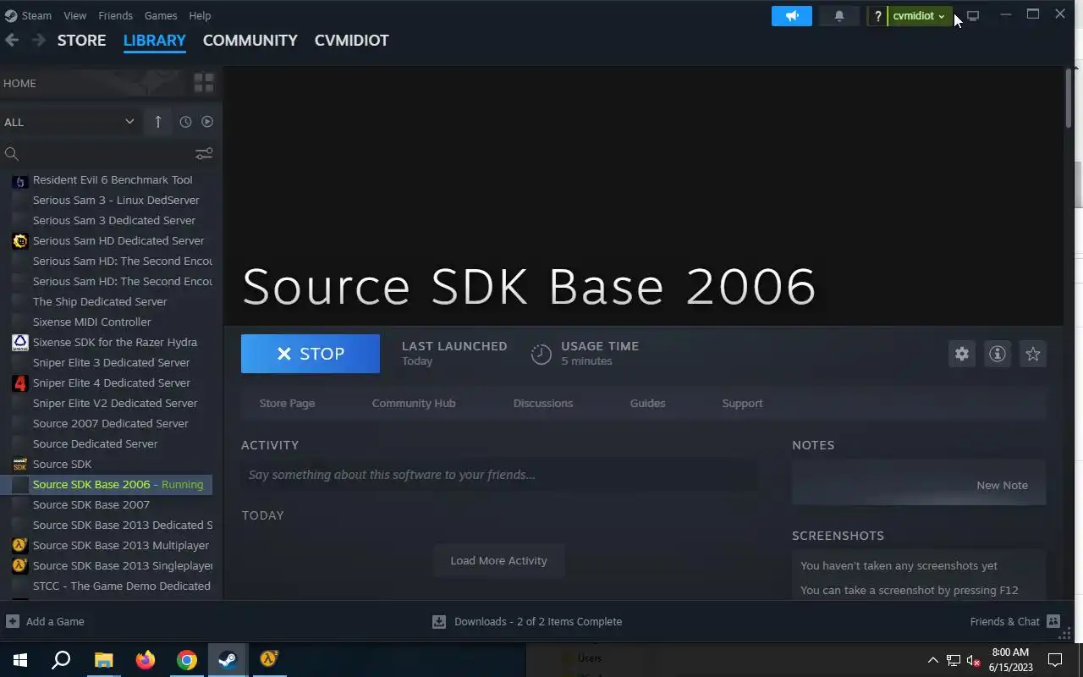
Task: Stop the running Source SDK Base 2006
Action: (x=311, y=354)
